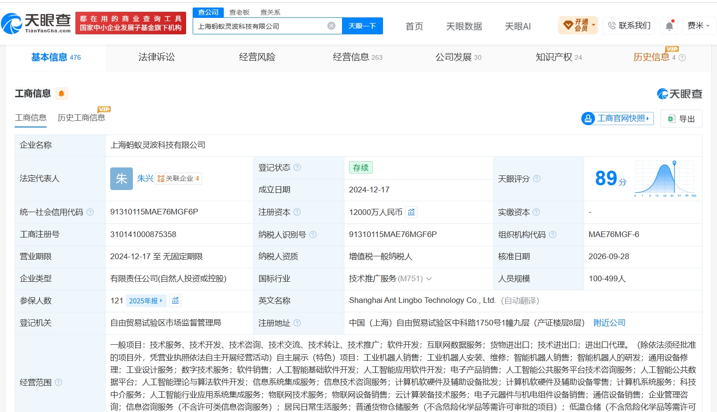Switch to 查老板 search tab
Image resolution: width=717 pixels, height=412 pixels.
(x=239, y=12)
